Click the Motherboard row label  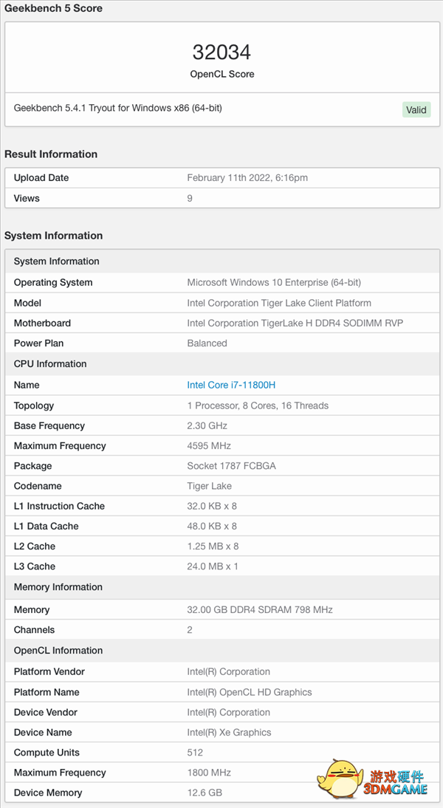tap(42, 323)
